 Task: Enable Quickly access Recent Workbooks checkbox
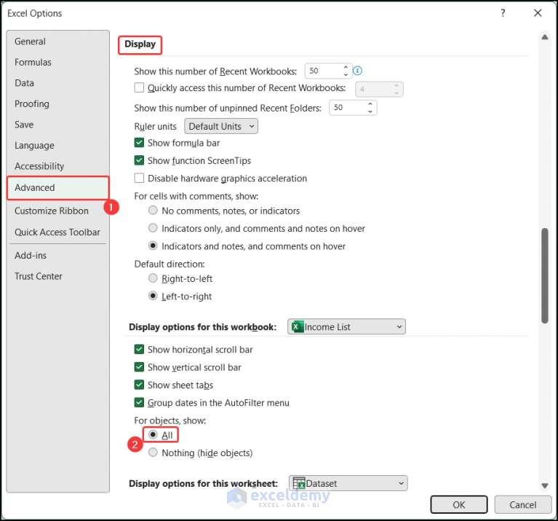coord(139,87)
